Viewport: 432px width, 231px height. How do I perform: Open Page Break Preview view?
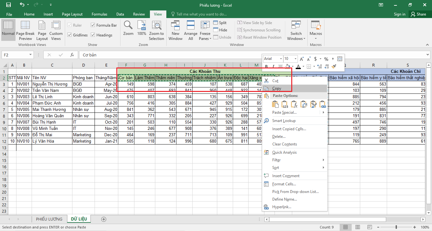[25, 30]
